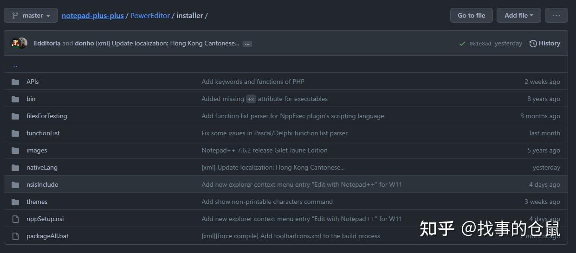Click '8 years ago' timestamp in bin row
The image size is (576, 253).
[x=544, y=99]
